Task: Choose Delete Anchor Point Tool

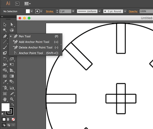Action: click(x=35, y=47)
